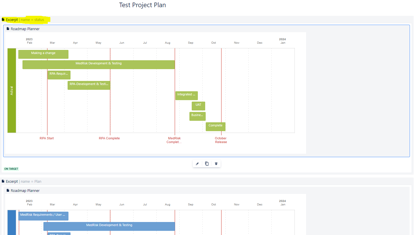Select the MedRisk Complete milestone label

tap(174, 140)
